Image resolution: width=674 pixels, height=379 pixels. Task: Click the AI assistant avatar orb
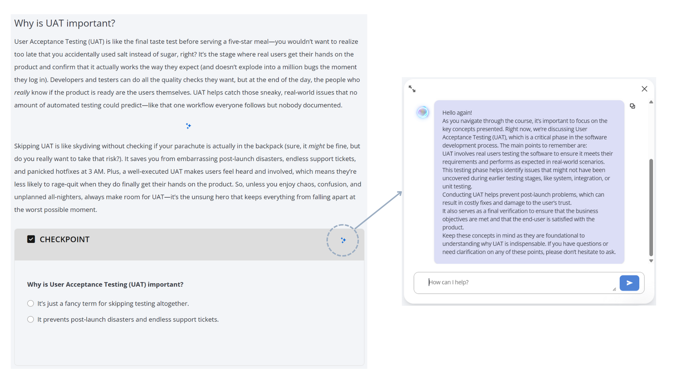pyautogui.click(x=423, y=112)
